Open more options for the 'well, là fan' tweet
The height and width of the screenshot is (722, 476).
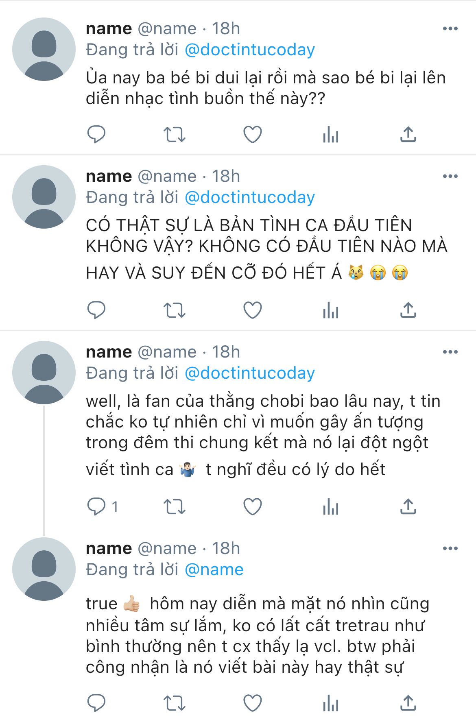coord(450,352)
